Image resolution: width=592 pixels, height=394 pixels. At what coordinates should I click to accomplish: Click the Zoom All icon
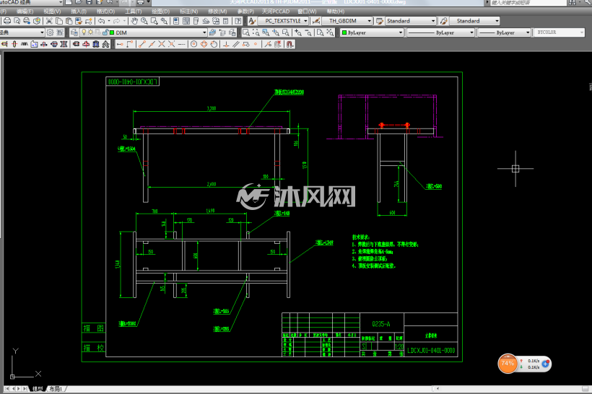pos(320,32)
